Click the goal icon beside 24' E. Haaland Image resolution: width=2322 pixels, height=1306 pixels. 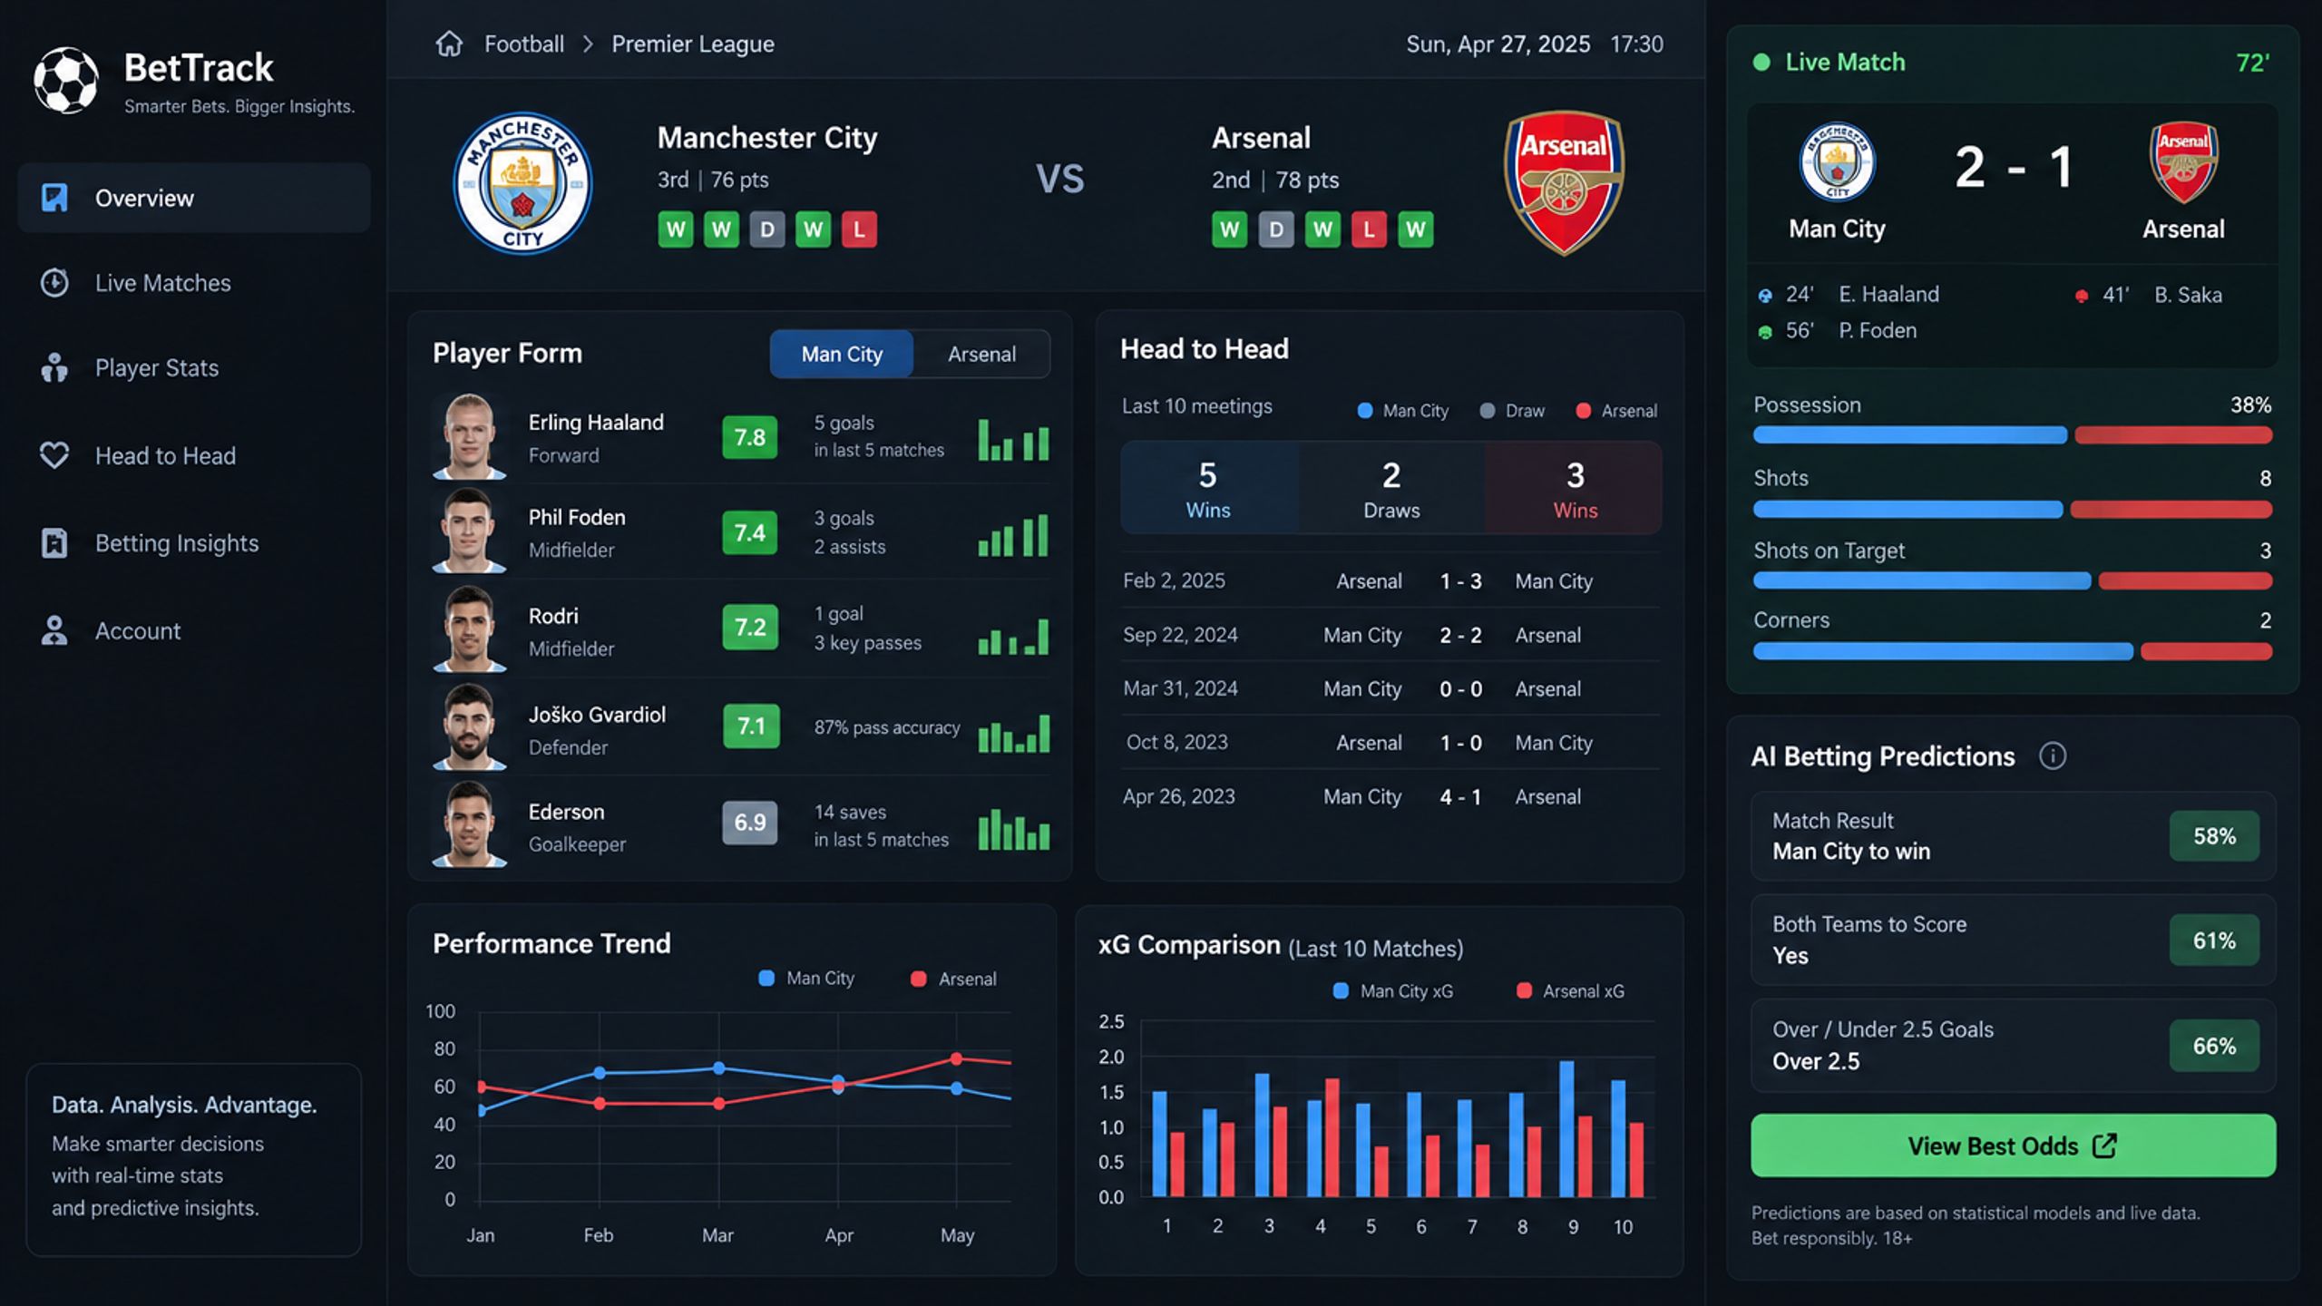click(x=1765, y=295)
